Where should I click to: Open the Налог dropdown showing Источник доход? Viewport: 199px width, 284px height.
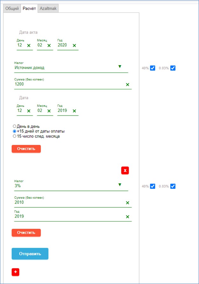pyautogui.click(x=120, y=66)
